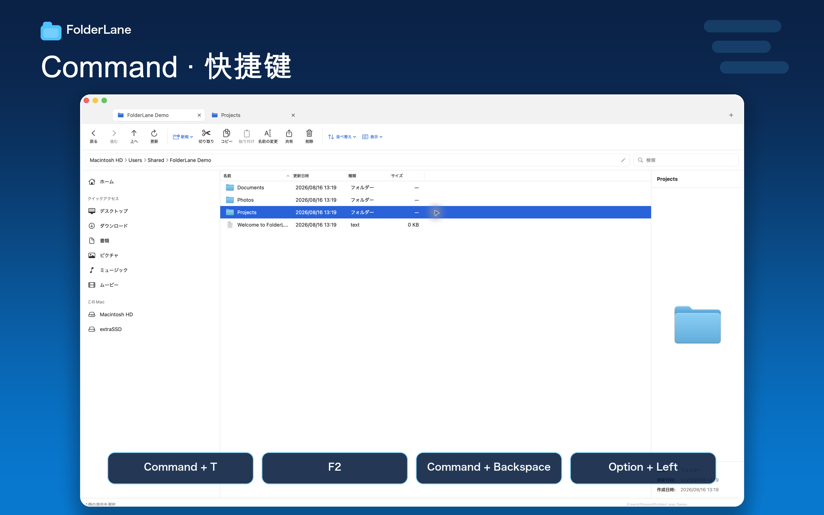The height and width of the screenshot is (515, 824).
Task: Click the Back (戻る) arrow button
Action: pyautogui.click(x=93, y=136)
